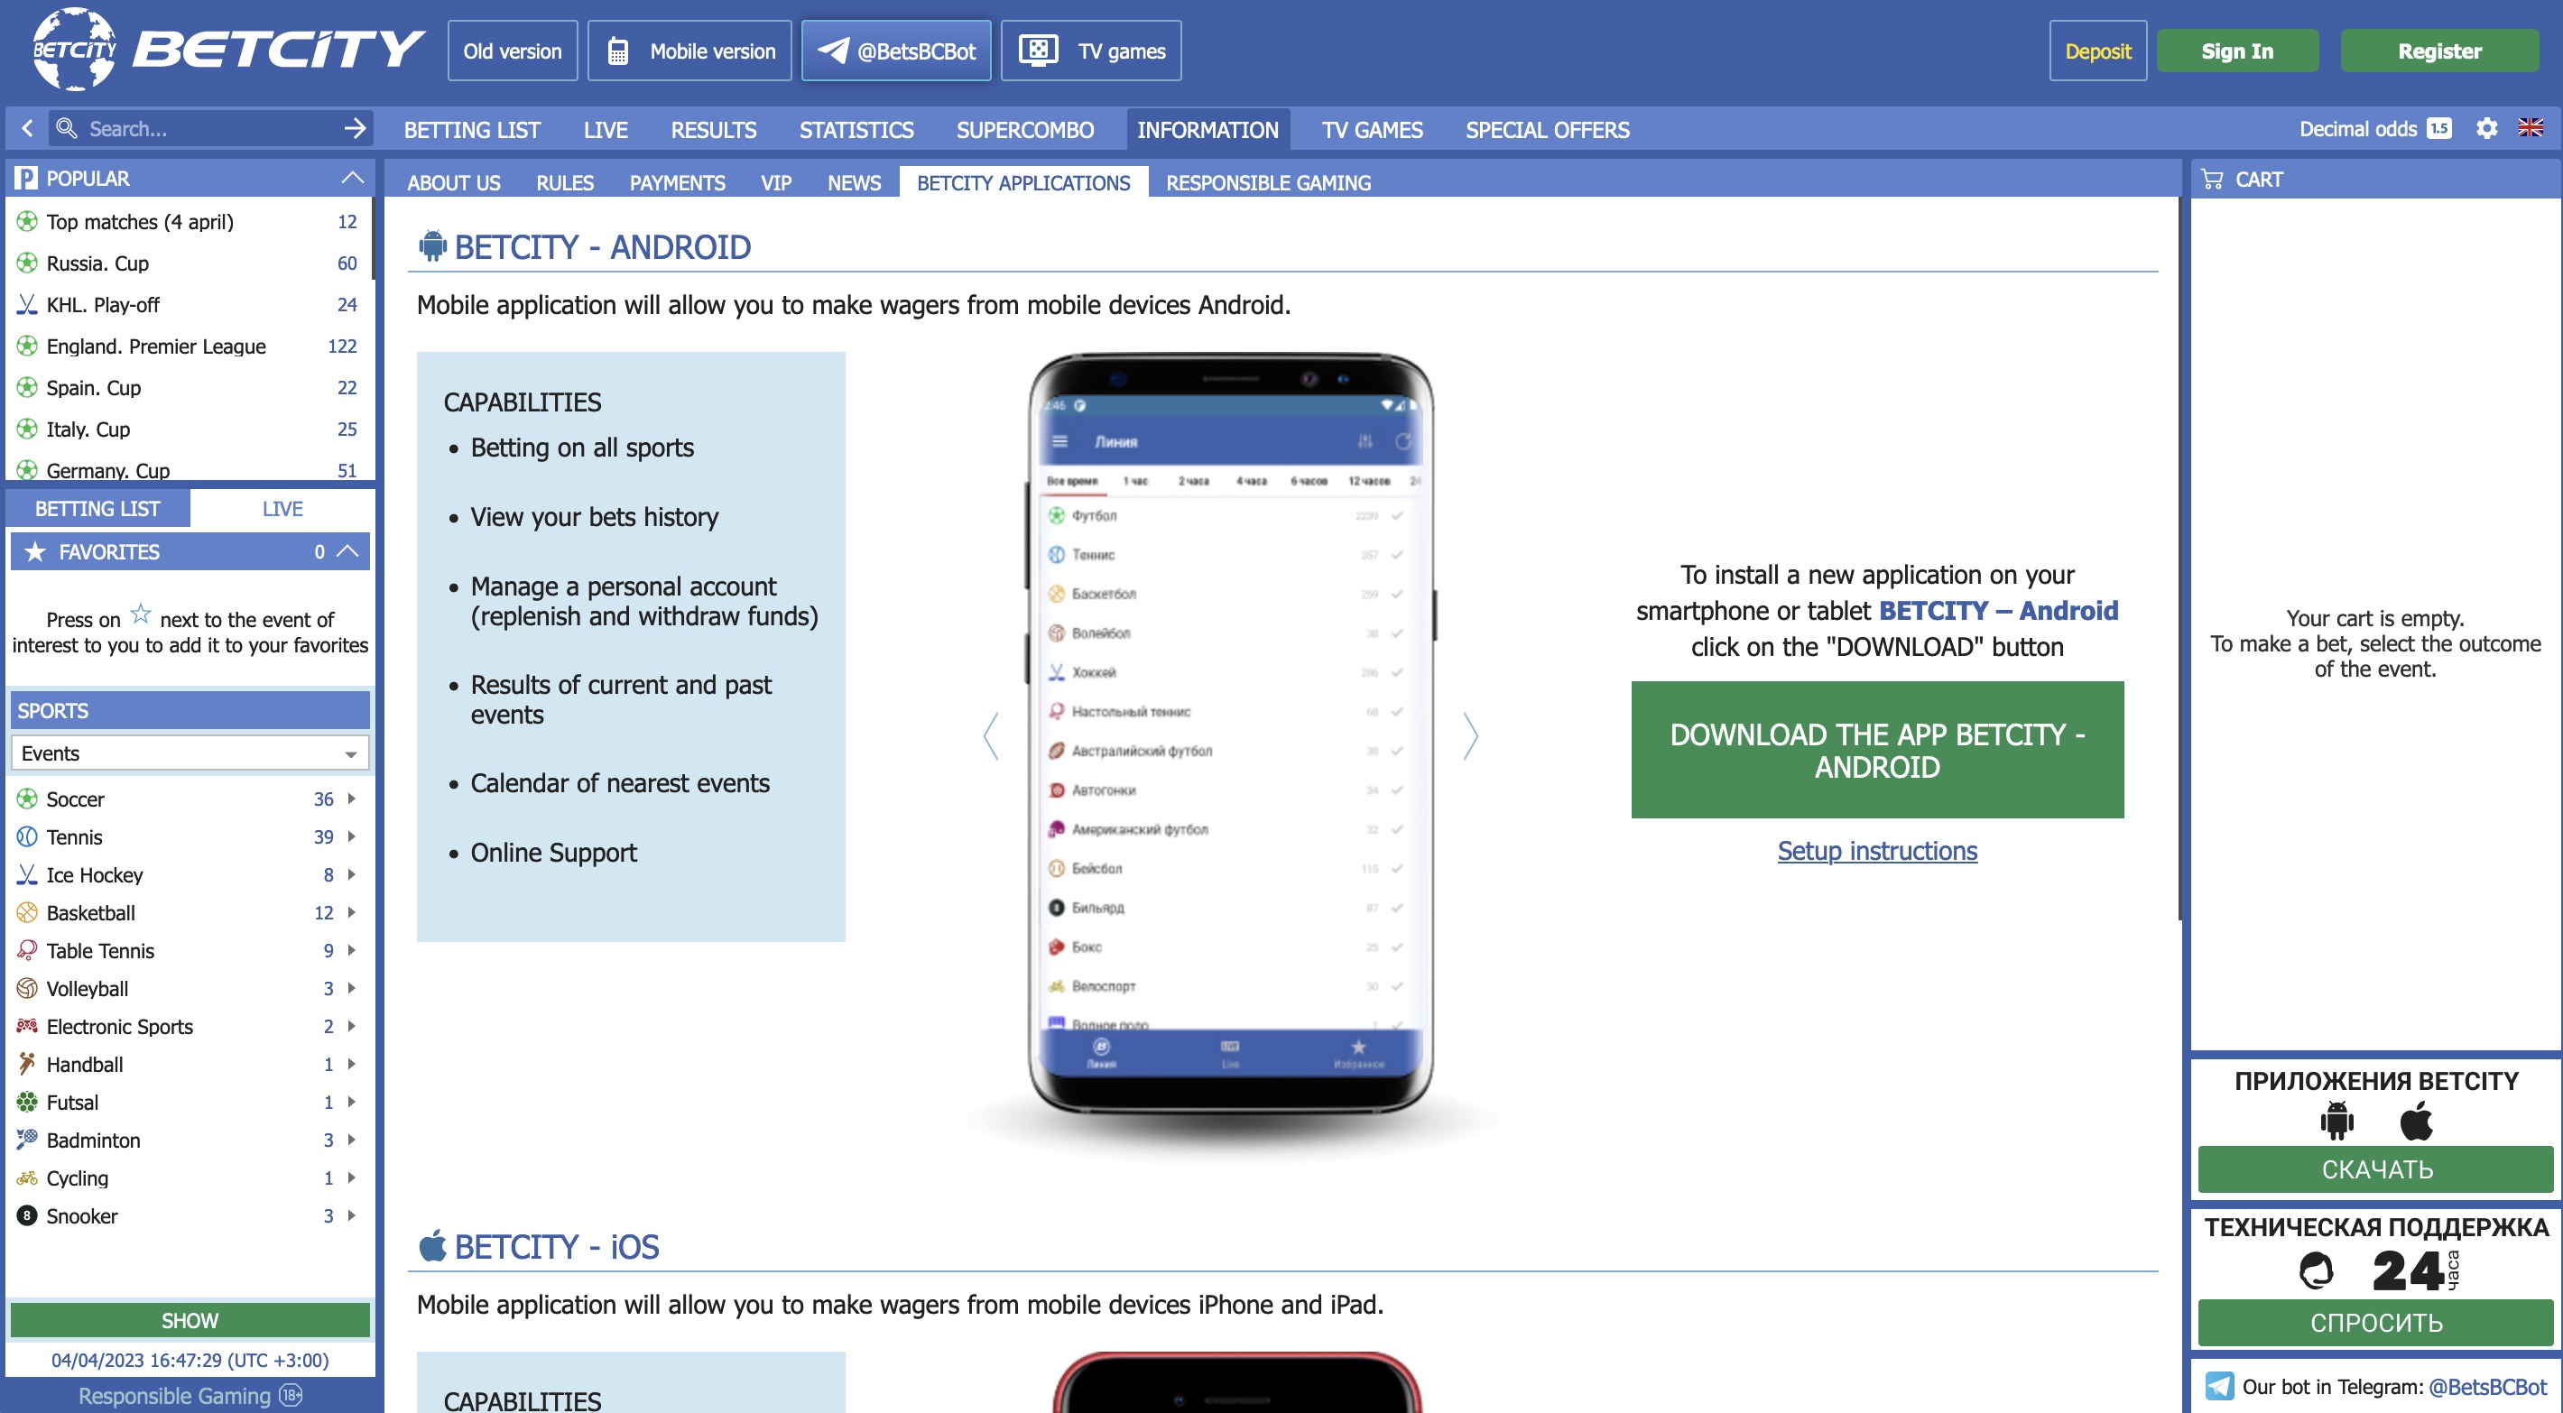The height and width of the screenshot is (1413, 2563).
Task: Switch to RESPONSIBLE GAMING tab
Action: (x=1268, y=183)
